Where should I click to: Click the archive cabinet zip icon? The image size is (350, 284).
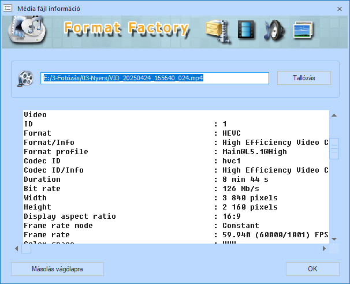coord(218,31)
